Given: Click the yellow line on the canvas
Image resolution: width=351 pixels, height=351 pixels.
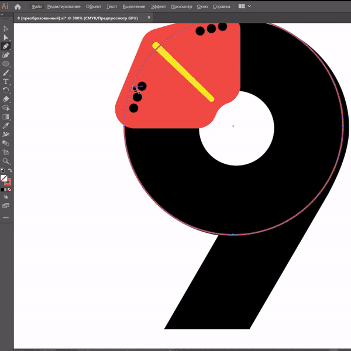Looking at the screenshot, I should pos(183,71).
